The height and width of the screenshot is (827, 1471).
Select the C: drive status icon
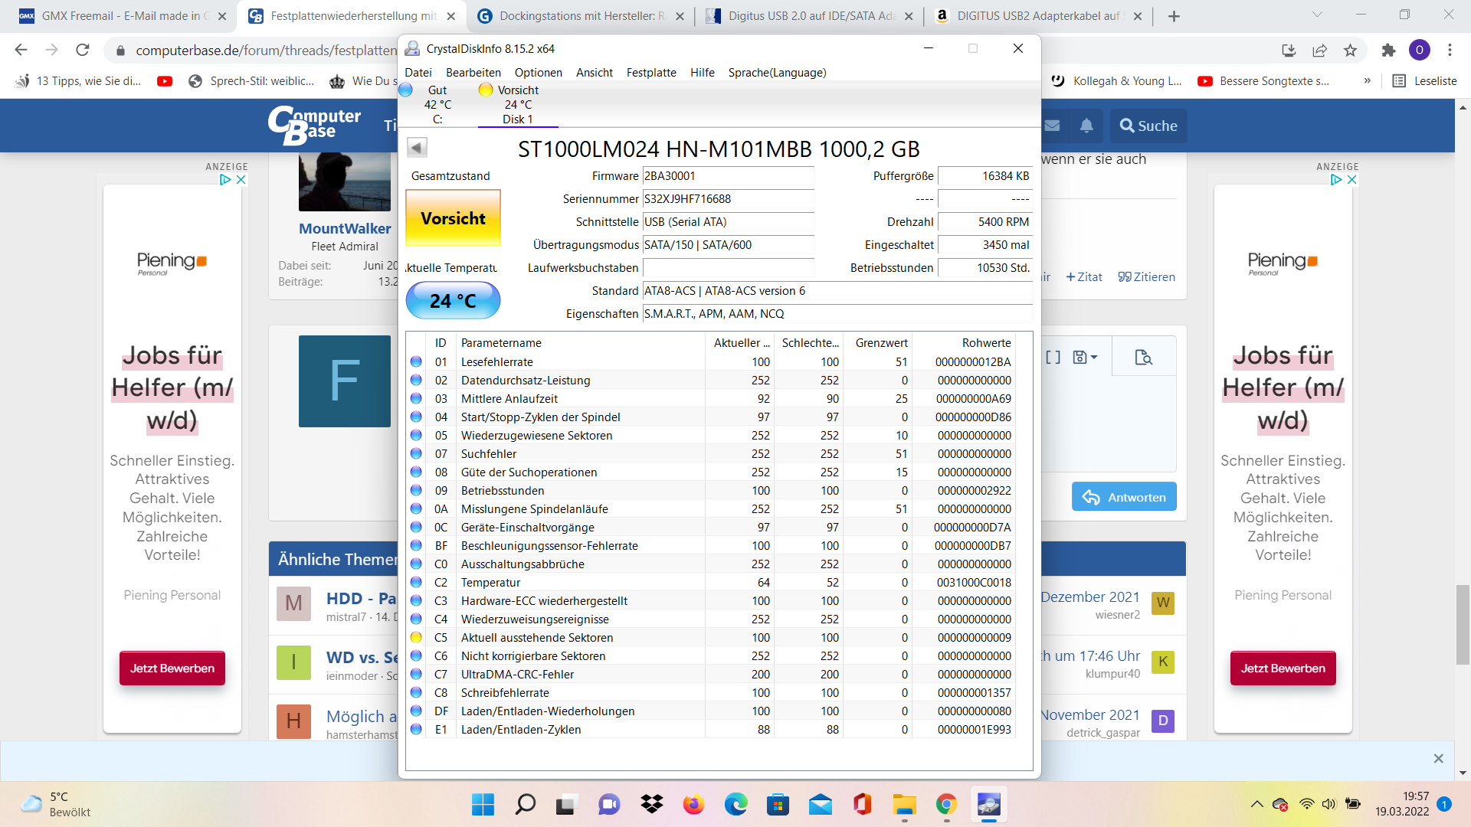tap(406, 90)
